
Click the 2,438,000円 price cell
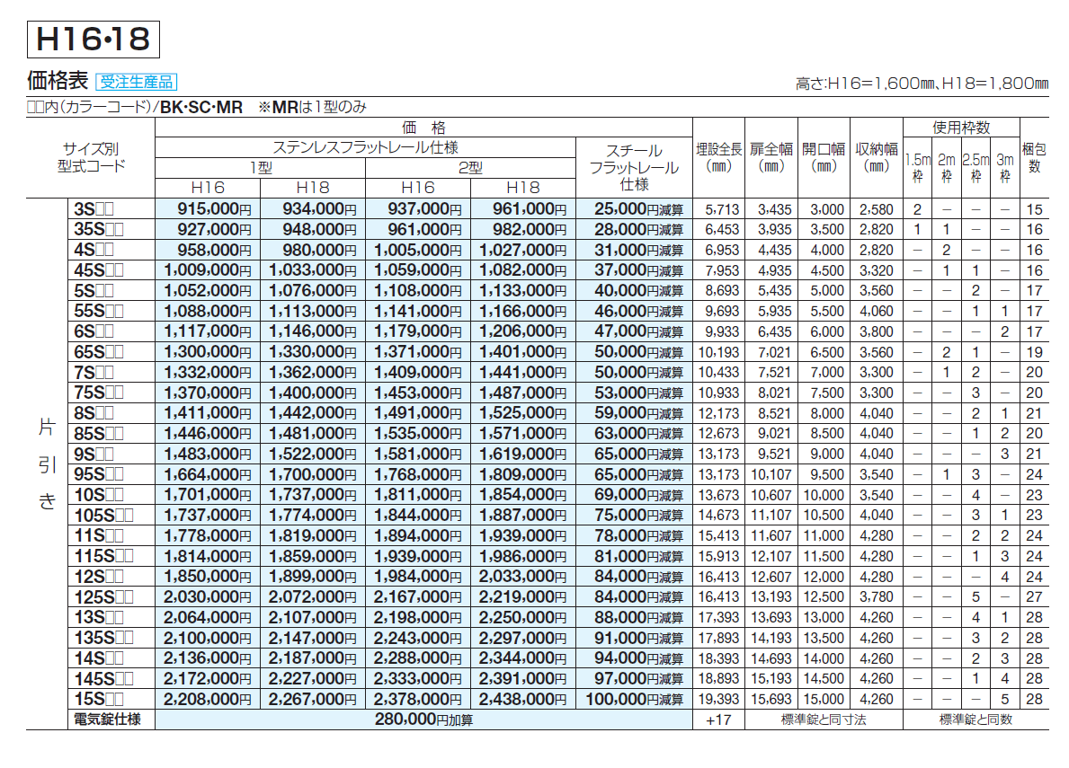point(522,699)
